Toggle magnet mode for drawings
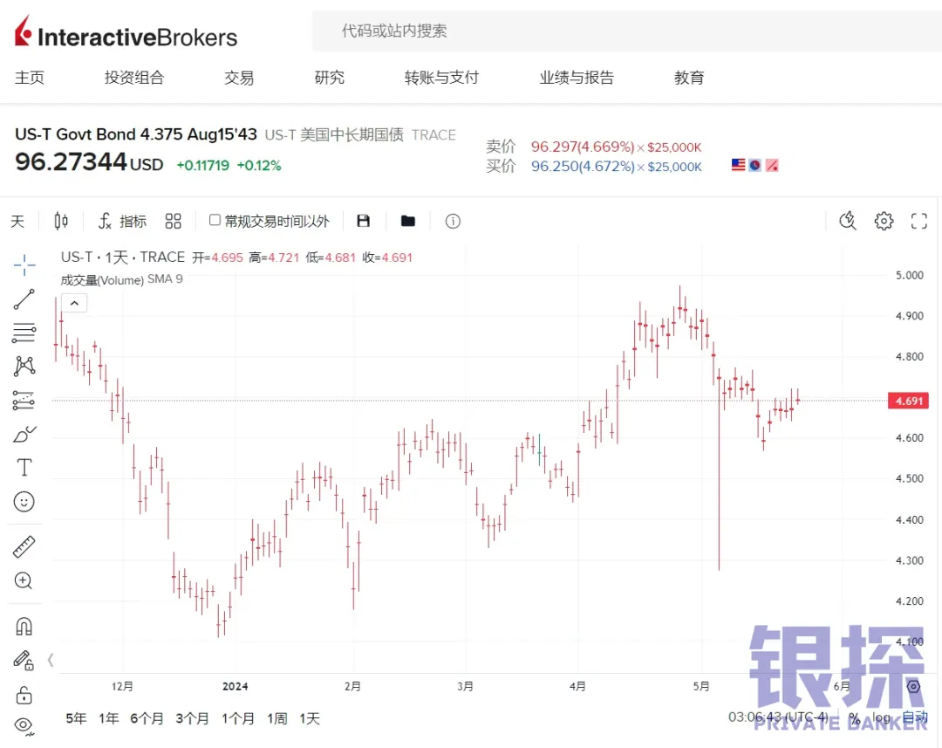 click(24, 627)
